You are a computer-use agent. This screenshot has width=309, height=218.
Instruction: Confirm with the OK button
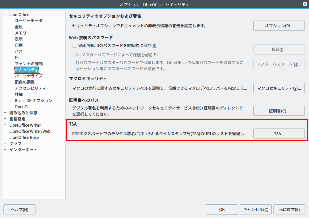222,209
